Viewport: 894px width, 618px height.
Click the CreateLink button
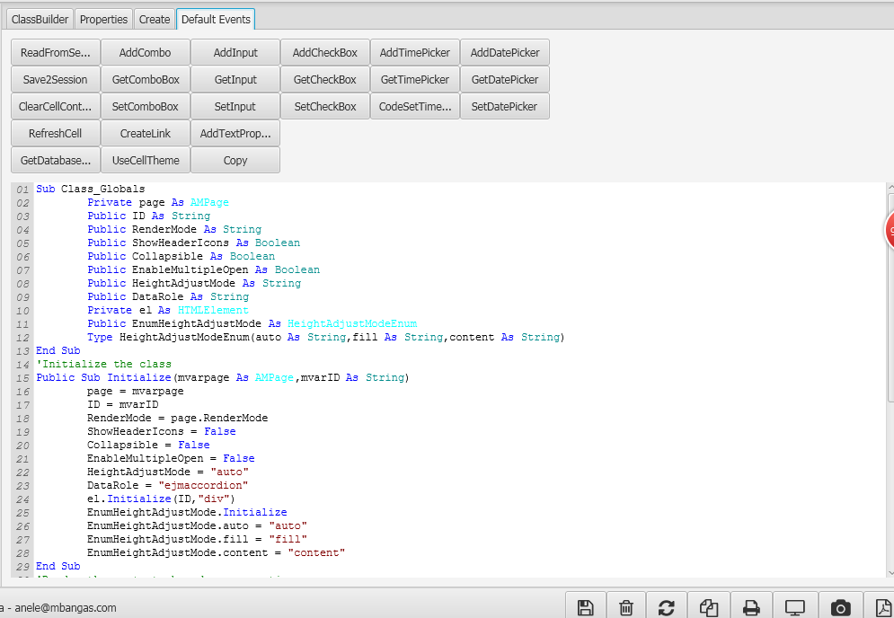point(145,134)
